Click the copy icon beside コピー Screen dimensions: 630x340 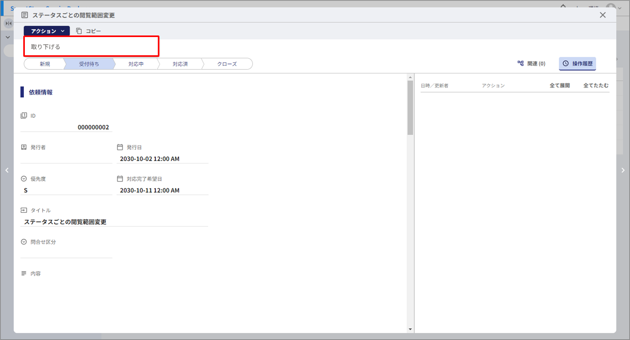coord(79,31)
